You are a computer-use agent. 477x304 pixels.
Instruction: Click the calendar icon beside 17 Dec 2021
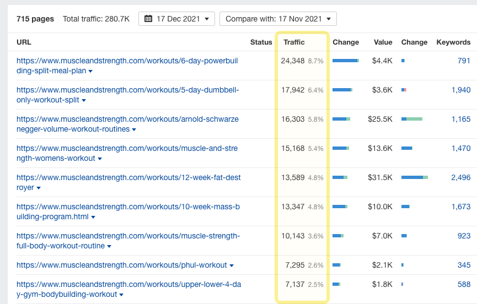pos(148,19)
